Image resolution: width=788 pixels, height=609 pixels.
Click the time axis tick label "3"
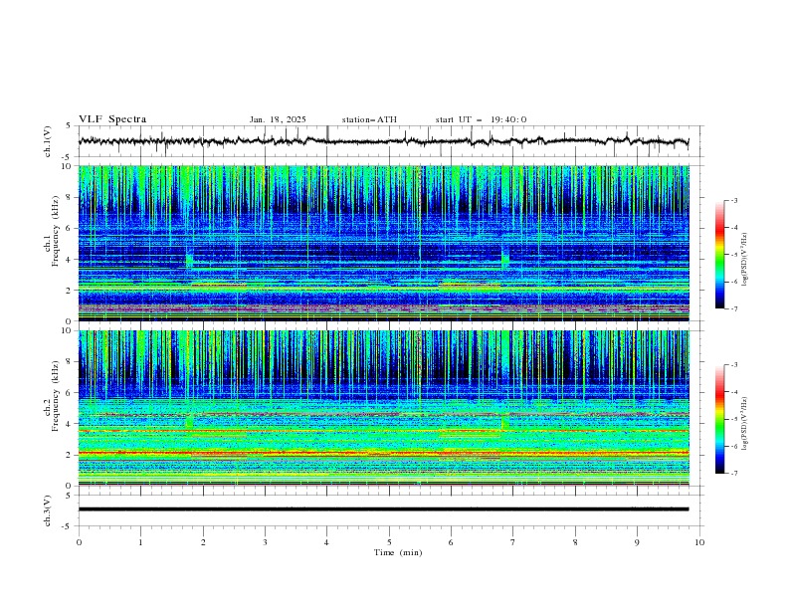pos(265,542)
